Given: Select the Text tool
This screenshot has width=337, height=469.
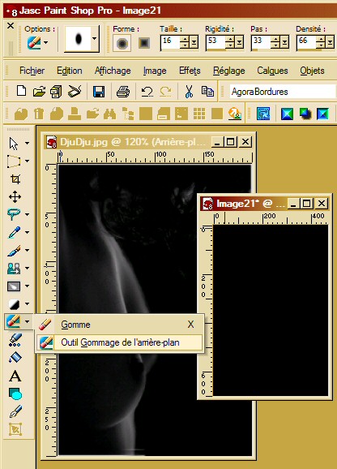Looking at the screenshot, I should pyautogui.click(x=15, y=376).
